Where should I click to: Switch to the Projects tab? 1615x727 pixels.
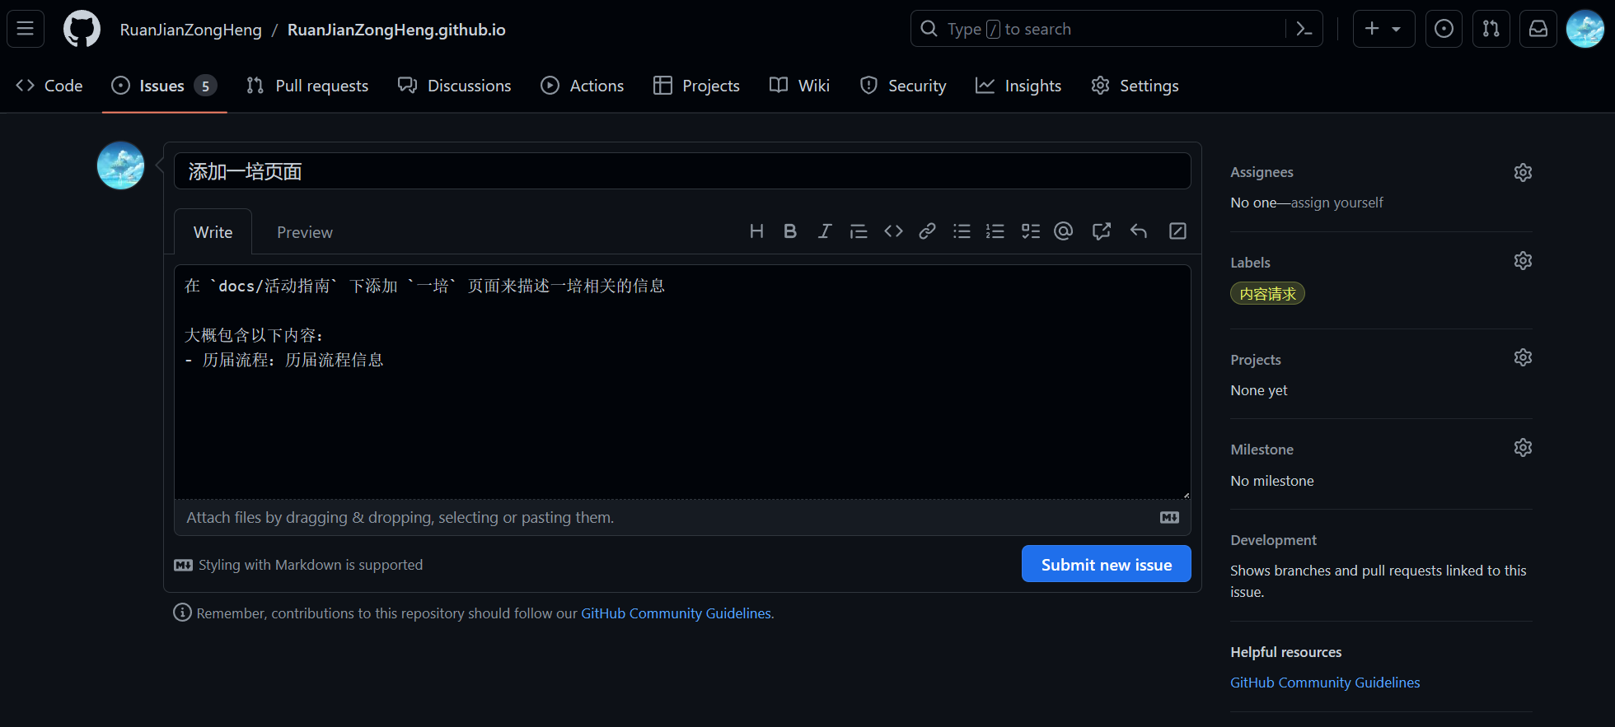tap(696, 86)
